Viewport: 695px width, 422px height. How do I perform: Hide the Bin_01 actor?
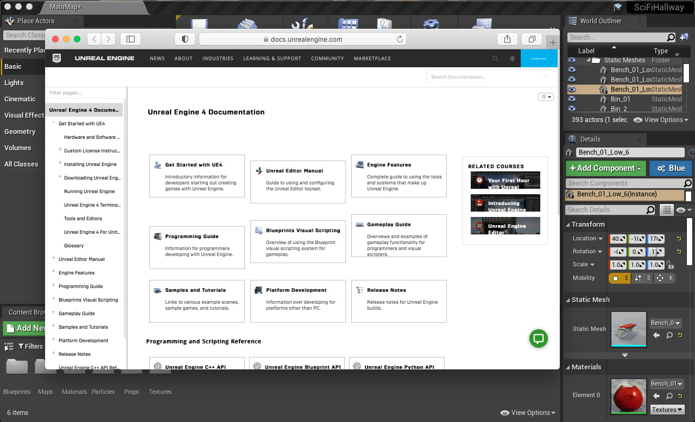click(x=572, y=99)
